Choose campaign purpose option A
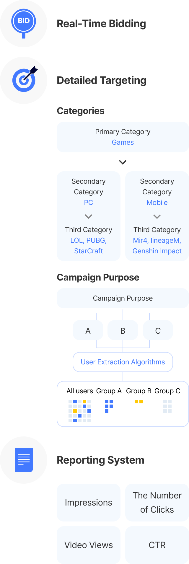 click(88, 330)
